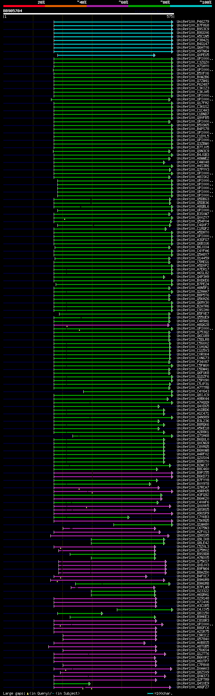Select label UniRef100_B2WC37
Viewport: 215px width, 696px height.
[193, 465]
